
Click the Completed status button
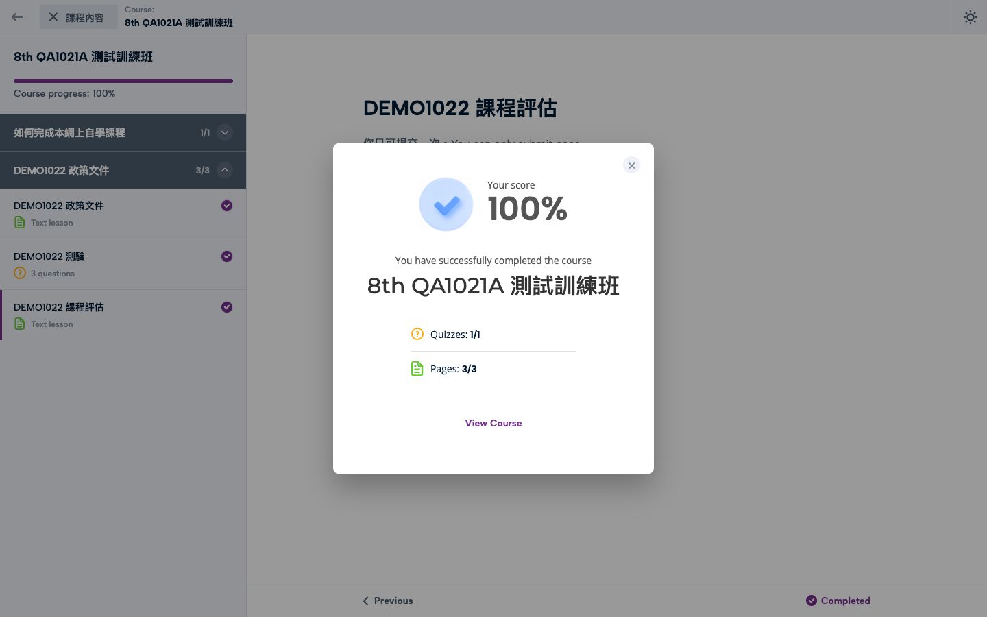pos(838,601)
